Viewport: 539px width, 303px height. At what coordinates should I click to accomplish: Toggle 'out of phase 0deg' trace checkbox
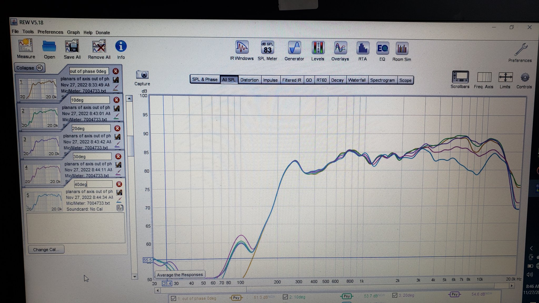[173, 299]
